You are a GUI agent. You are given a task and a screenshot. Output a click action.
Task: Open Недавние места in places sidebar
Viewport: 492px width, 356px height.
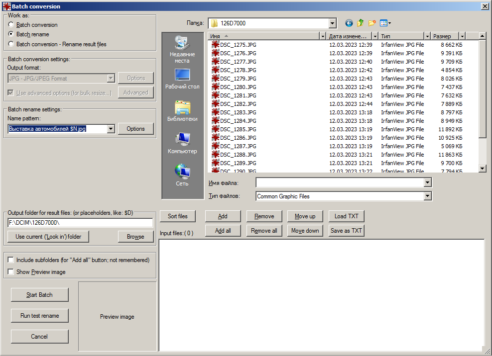click(182, 50)
